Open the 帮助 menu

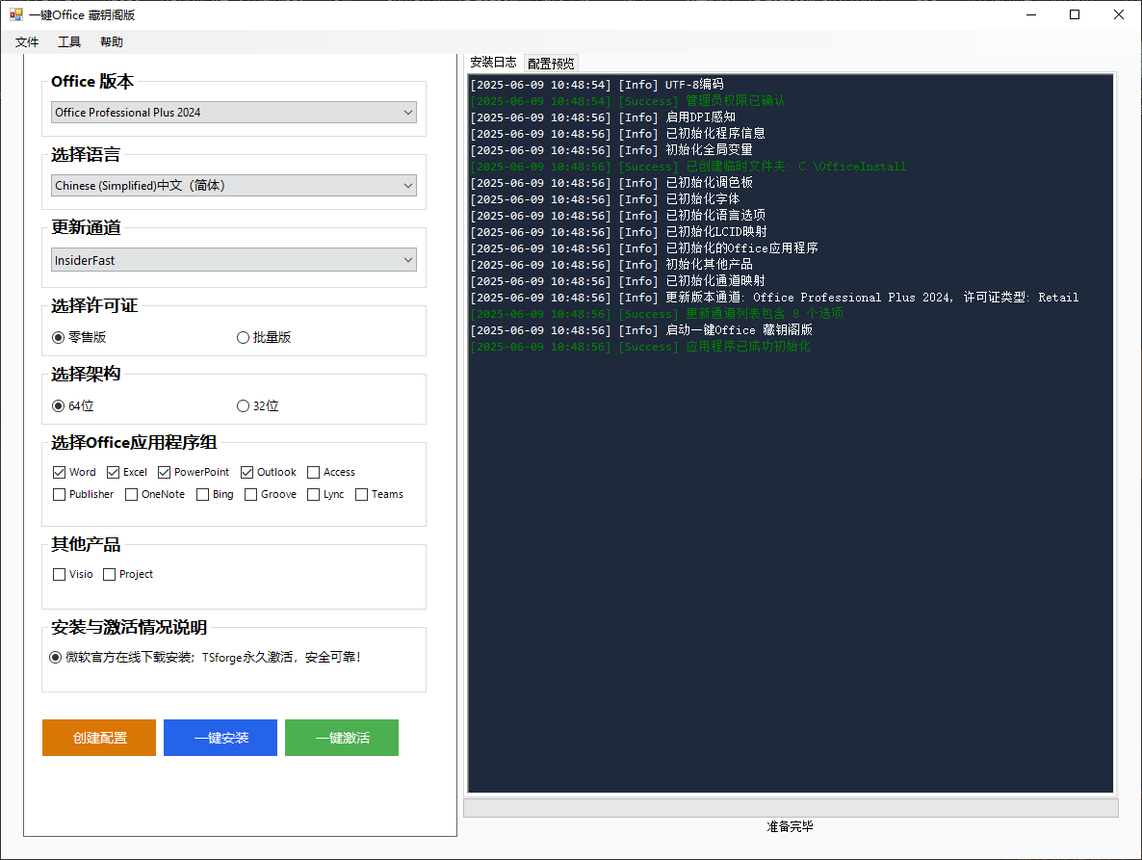[112, 42]
